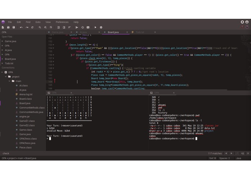Redo the edit via toolbar arrow
Viewport: 251px width, 179px height.
[27, 27]
